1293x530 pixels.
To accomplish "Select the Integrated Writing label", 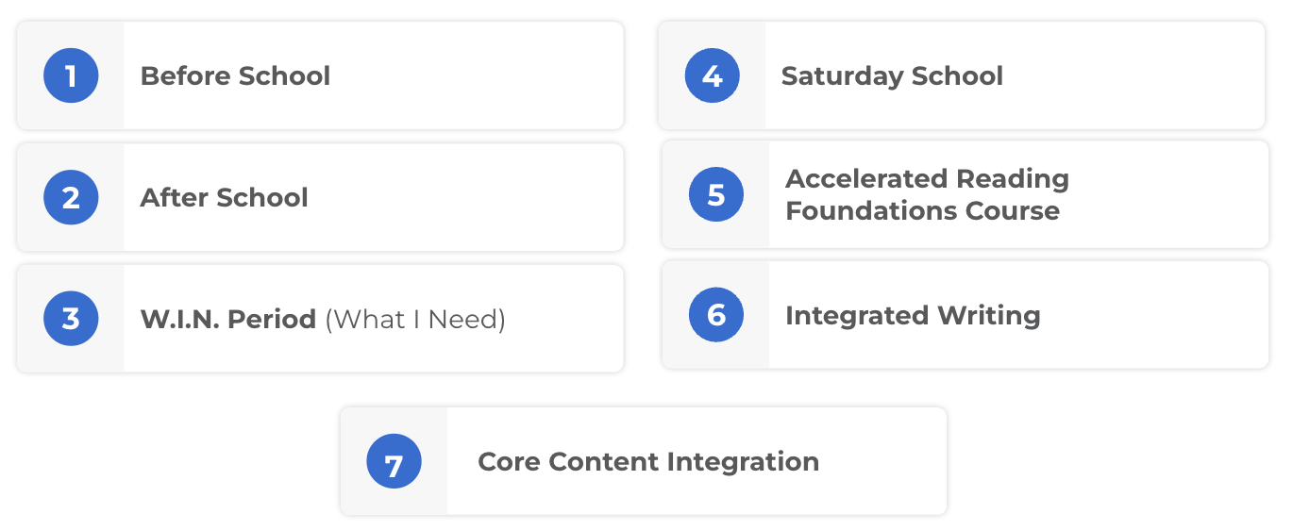I will point(913,315).
